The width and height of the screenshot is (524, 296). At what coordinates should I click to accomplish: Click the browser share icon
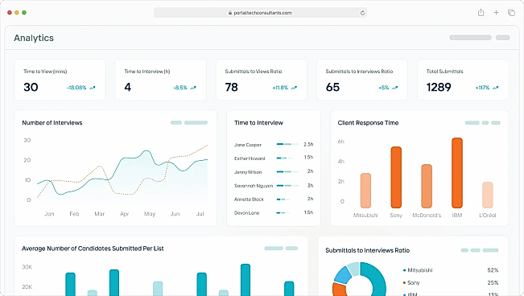coord(481,13)
